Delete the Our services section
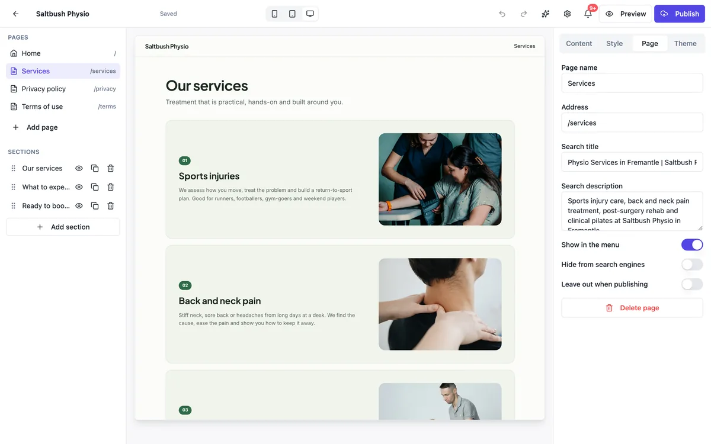This screenshot has width=711, height=444. tap(110, 168)
